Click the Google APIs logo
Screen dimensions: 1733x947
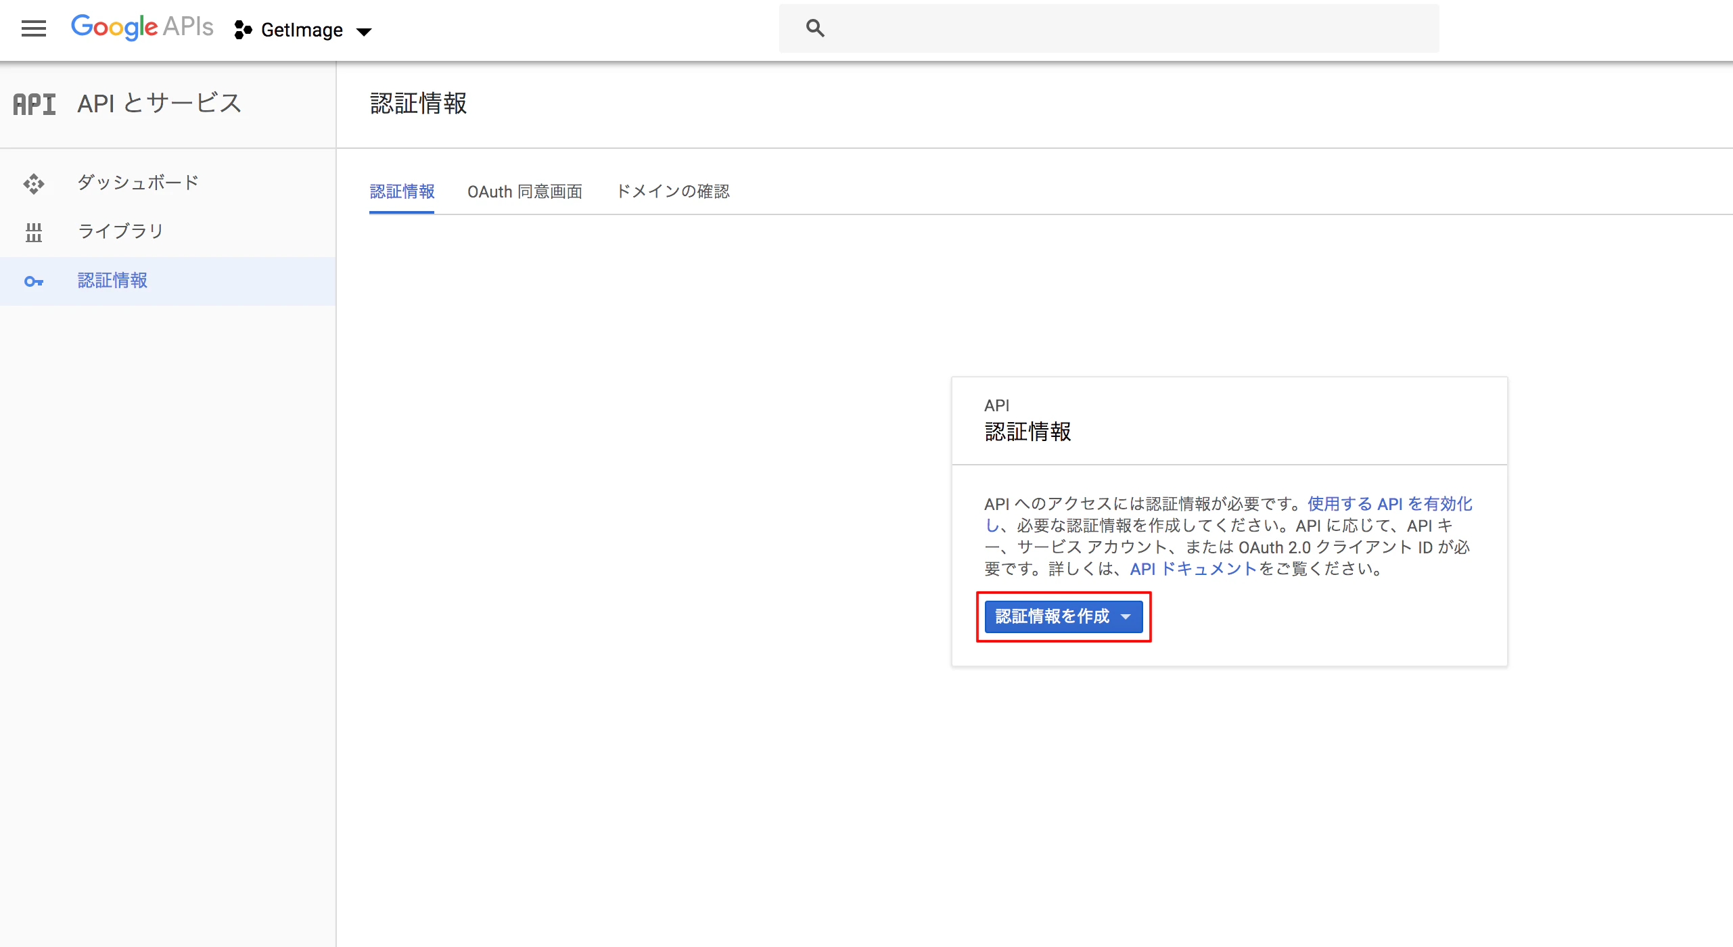coord(141,27)
